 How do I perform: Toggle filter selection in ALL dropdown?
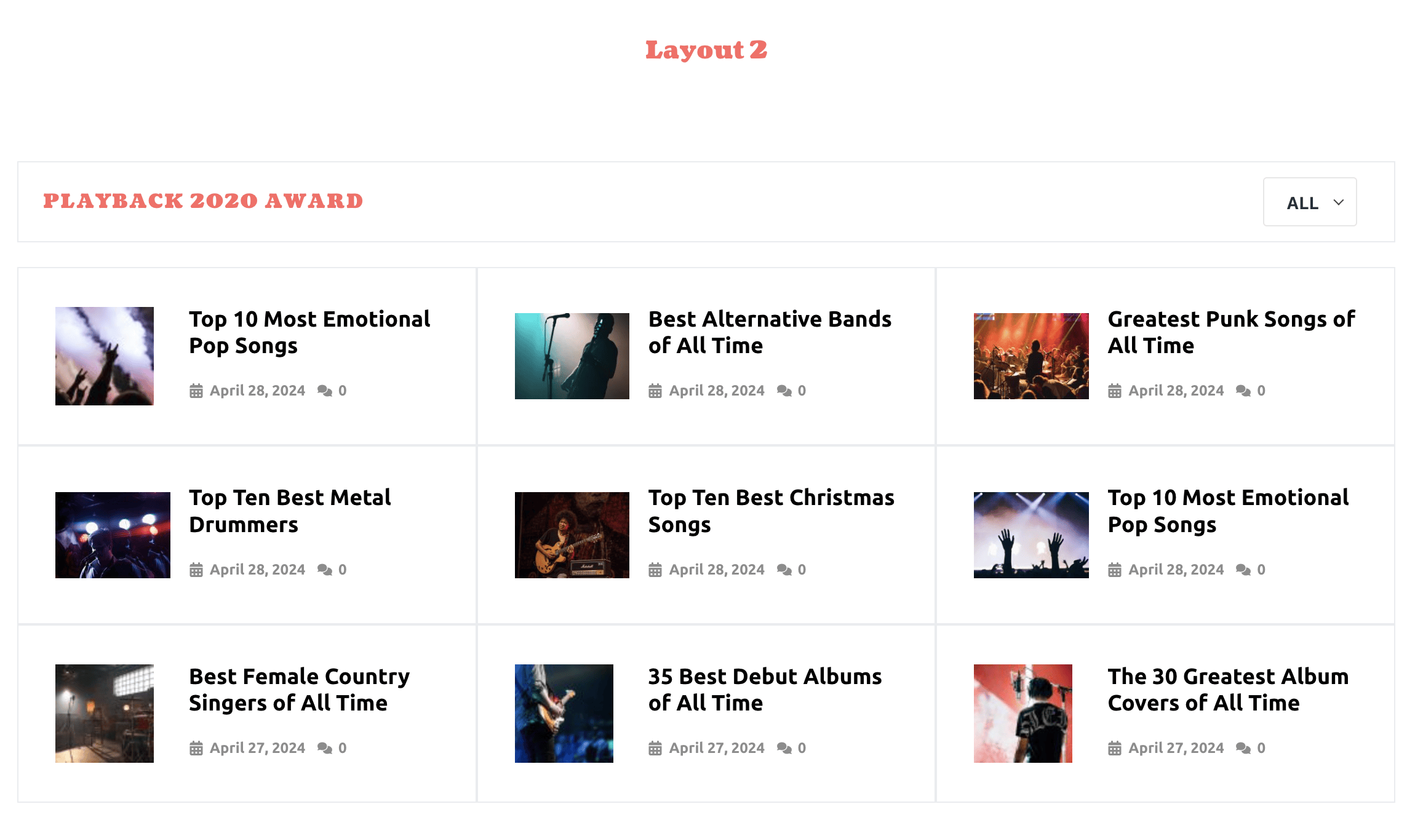click(1310, 202)
